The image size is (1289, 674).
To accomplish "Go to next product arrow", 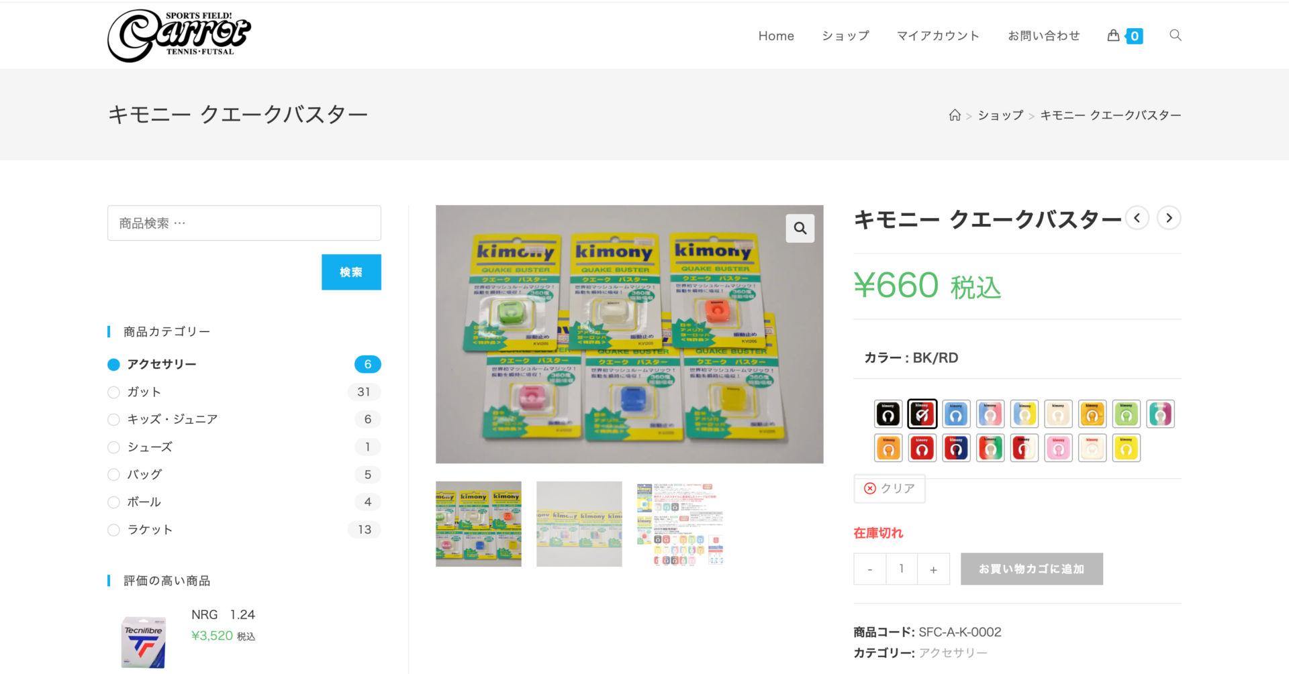I will tap(1169, 218).
